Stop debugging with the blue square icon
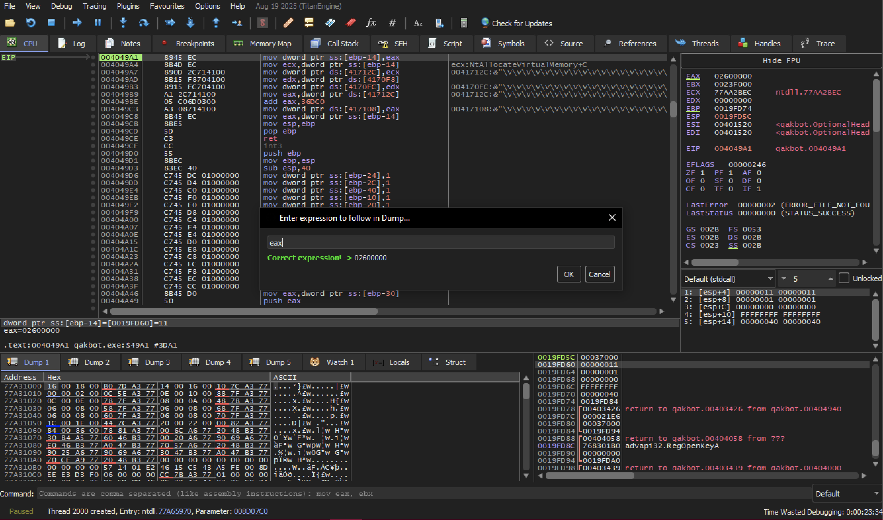883x520 pixels. point(51,23)
